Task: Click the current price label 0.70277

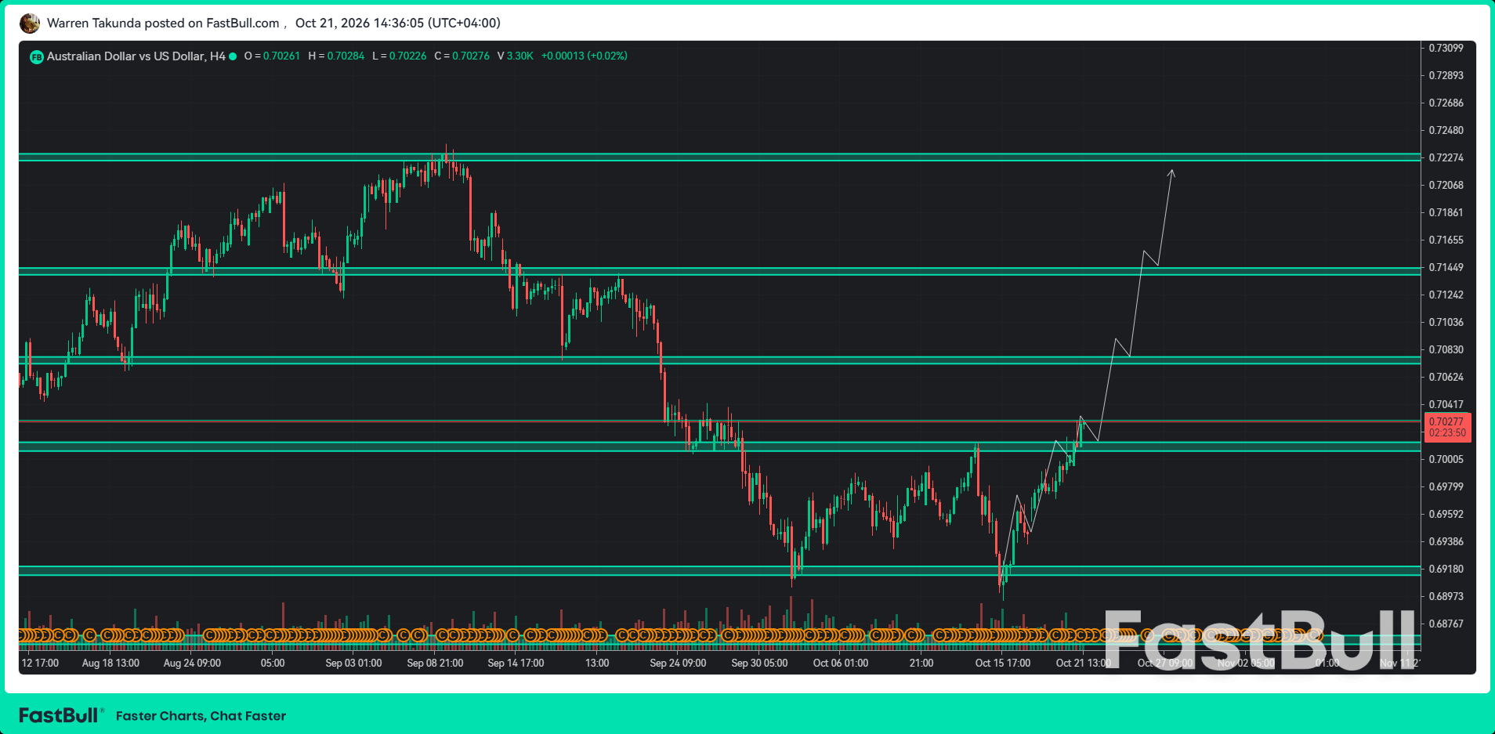Action: (1446, 422)
